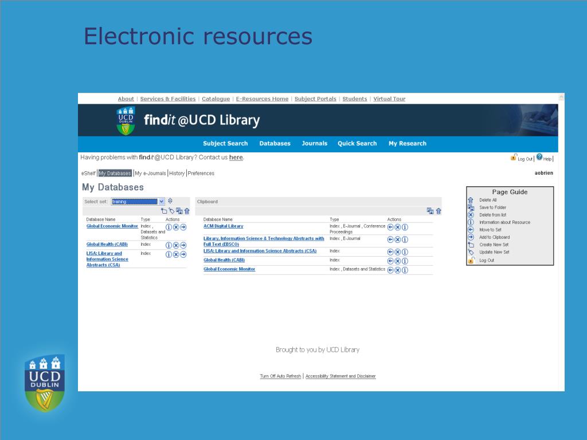Show information for Global Health (CABI) in set
This screenshot has height=440, width=587.
click(169, 245)
